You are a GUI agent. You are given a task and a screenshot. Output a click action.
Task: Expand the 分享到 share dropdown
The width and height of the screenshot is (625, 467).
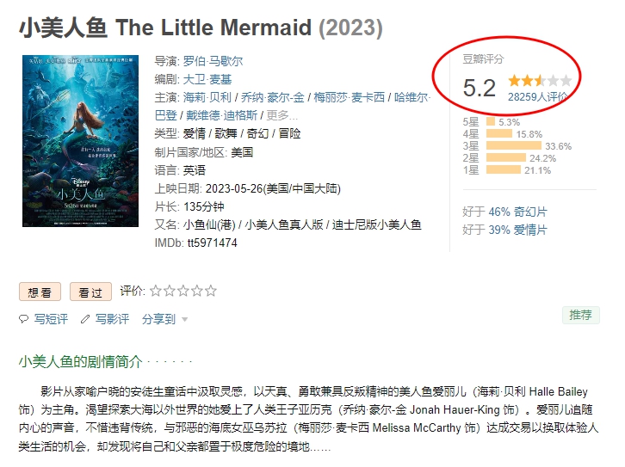click(x=164, y=319)
